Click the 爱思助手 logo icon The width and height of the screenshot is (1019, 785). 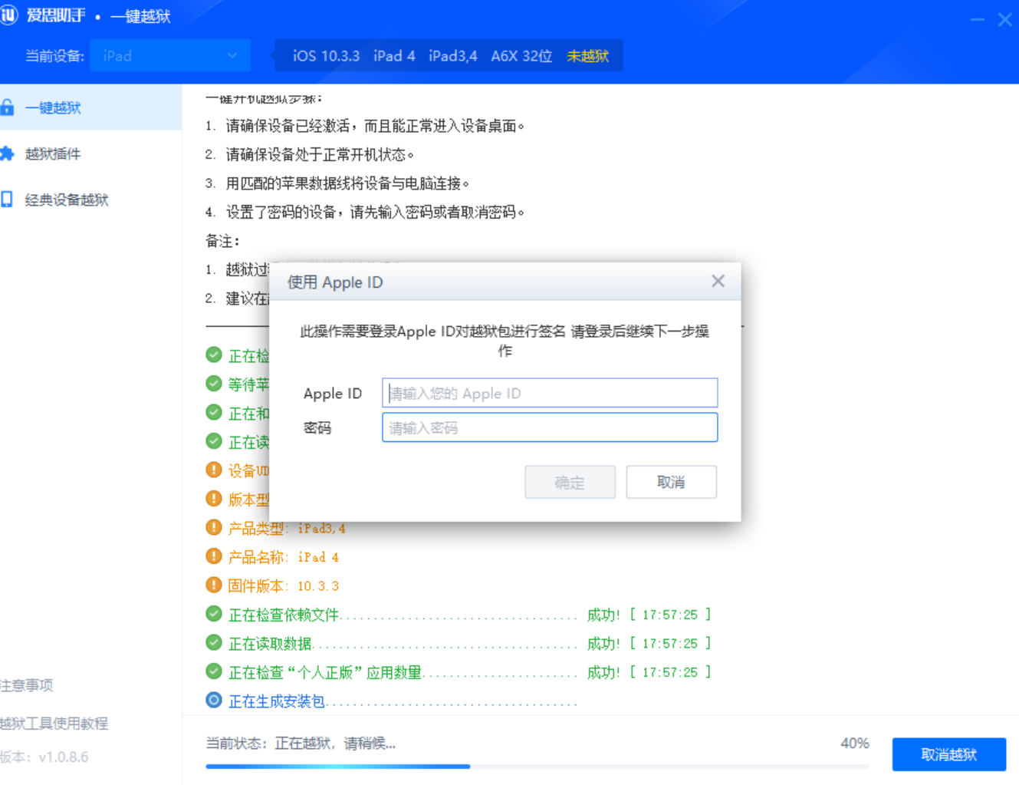8,15
